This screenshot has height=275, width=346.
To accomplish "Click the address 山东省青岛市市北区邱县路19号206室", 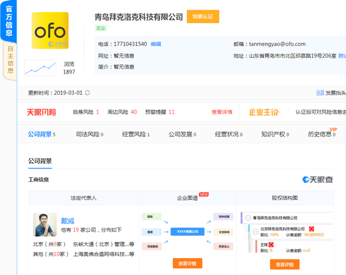I will click(x=293, y=56).
